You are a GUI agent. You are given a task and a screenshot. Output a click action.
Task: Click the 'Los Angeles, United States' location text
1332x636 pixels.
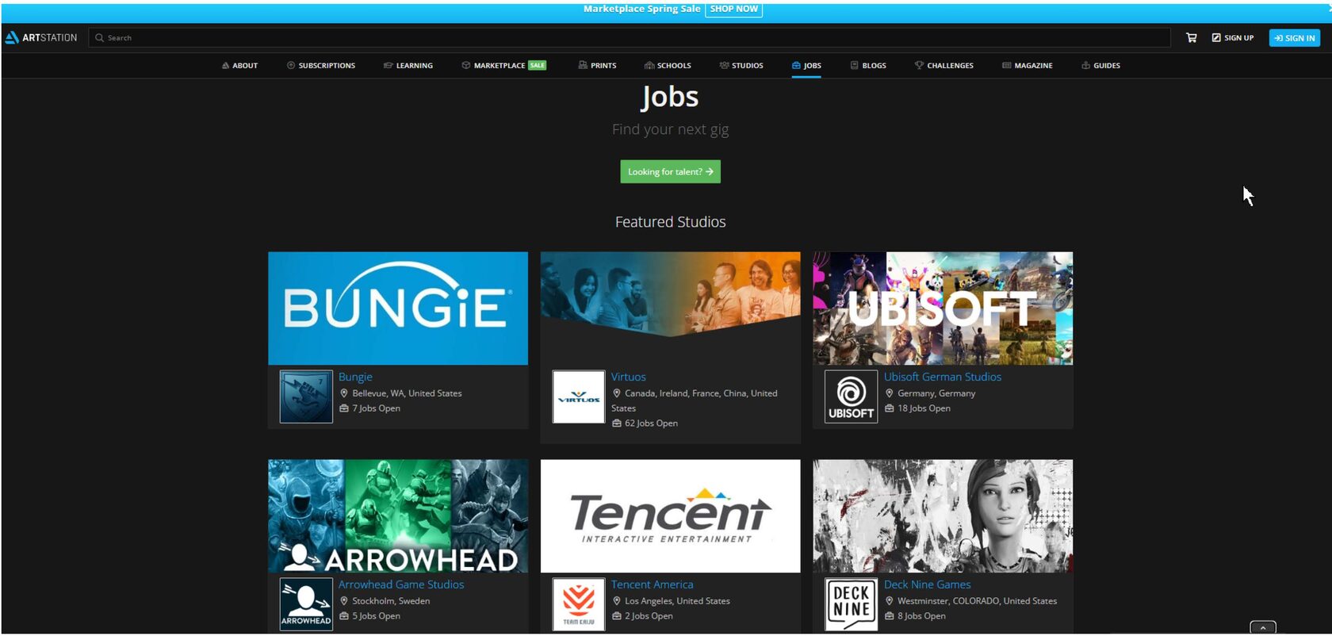677,601
